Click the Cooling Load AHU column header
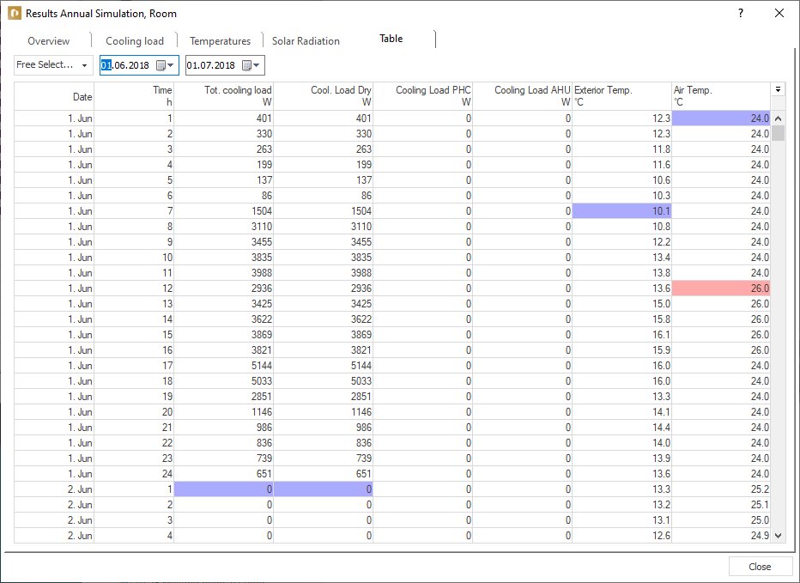This screenshot has height=583, width=800. [522, 96]
